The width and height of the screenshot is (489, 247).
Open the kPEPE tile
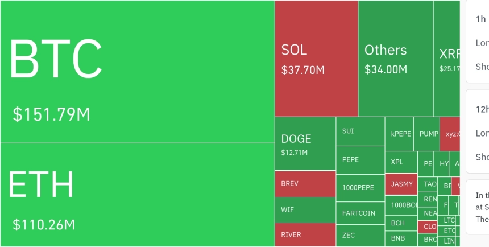point(399,134)
